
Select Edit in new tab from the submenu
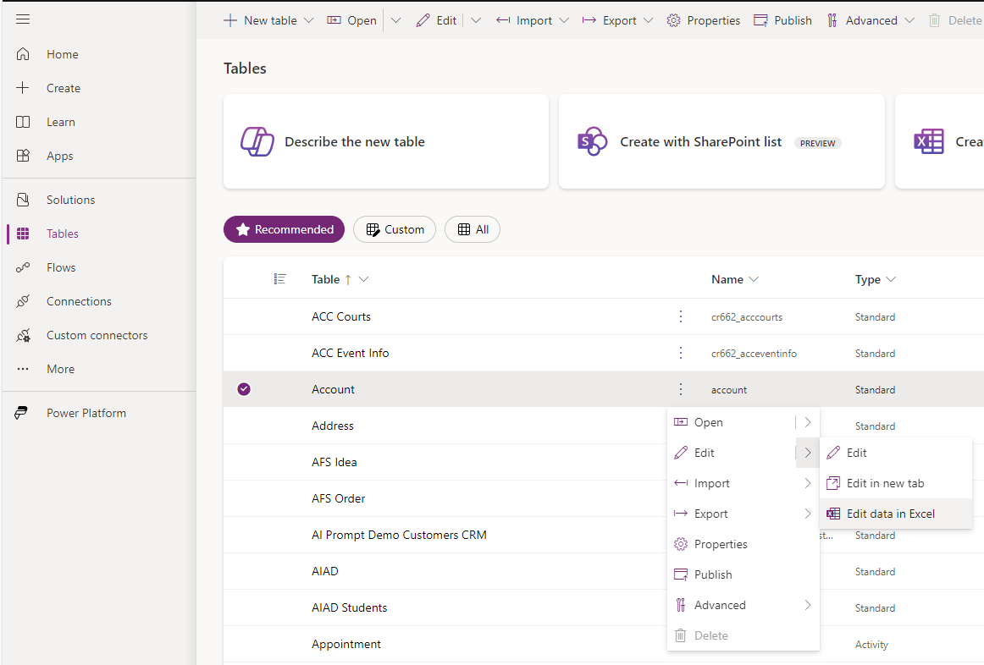coord(887,482)
